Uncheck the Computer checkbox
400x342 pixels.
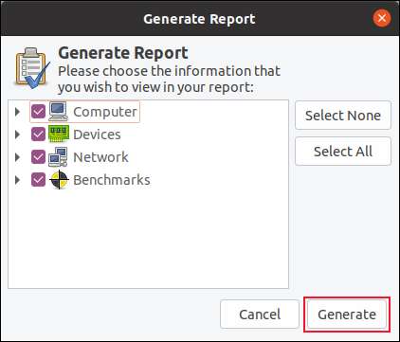[38, 112]
